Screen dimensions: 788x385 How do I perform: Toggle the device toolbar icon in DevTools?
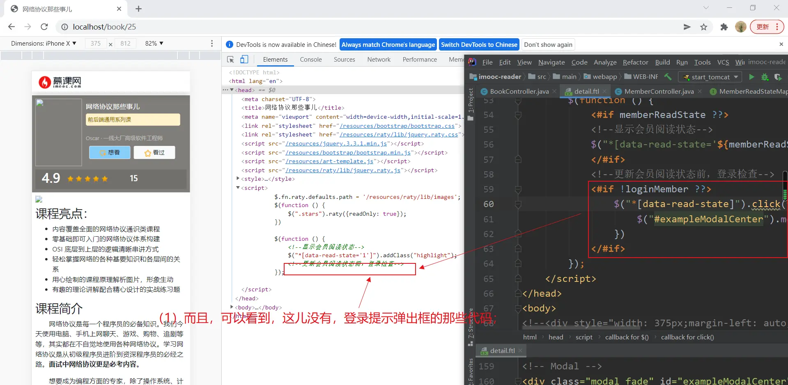coord(244,60)
